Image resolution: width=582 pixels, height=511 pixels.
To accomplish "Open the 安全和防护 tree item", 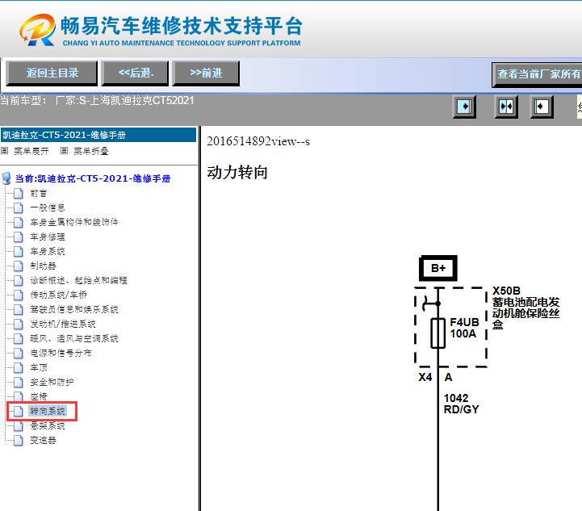I will pos(52,382).
